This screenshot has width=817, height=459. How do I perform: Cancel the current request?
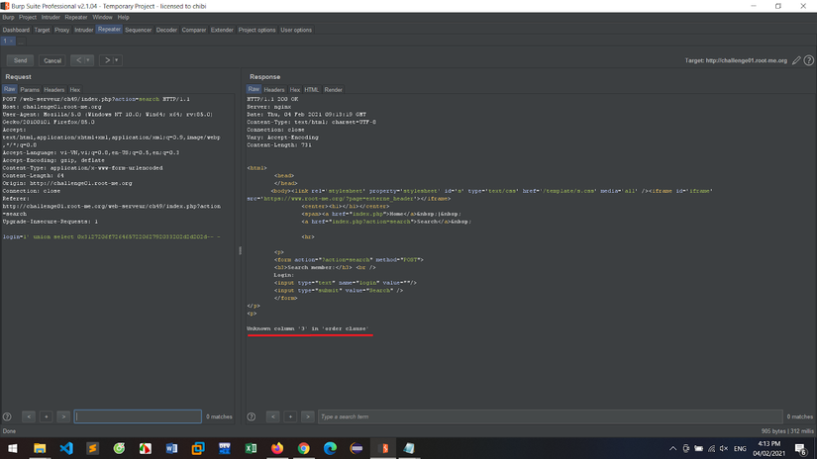(x=52, y=60)
